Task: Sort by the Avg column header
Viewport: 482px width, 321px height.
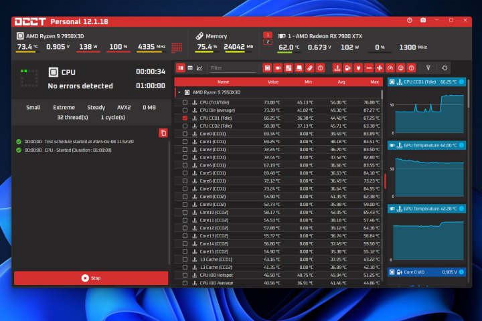Action: click(x=341, y=82)
